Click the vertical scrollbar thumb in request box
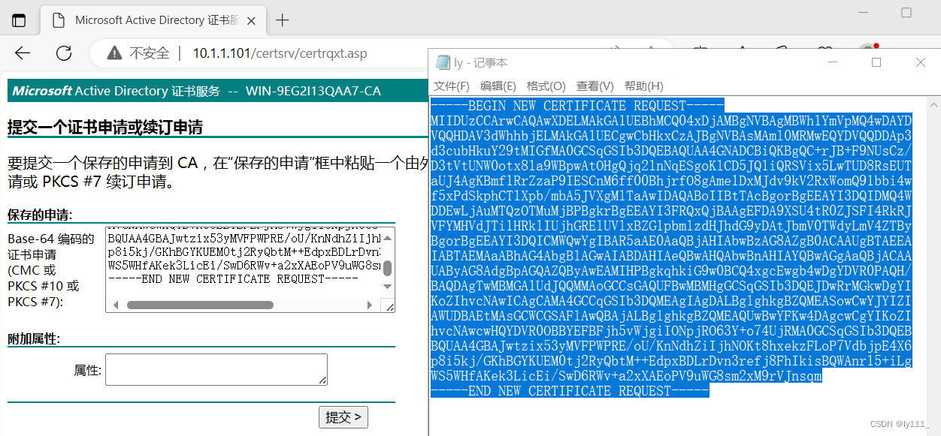Screen dimensions: 941x436 coord(388,269)
